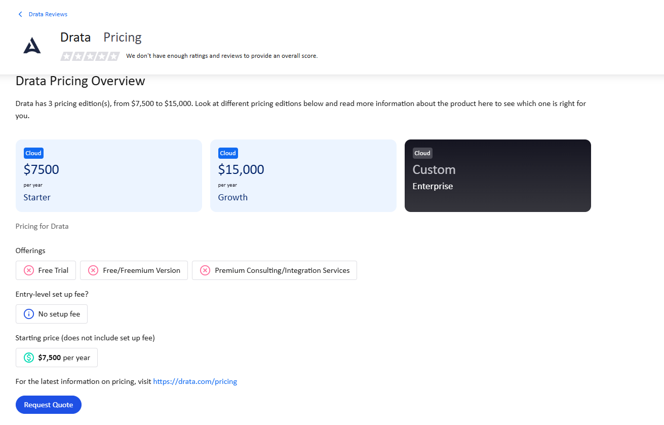664x425 pixels.
Task: Click the Request Quote button
Action: (x=49, y=405)
